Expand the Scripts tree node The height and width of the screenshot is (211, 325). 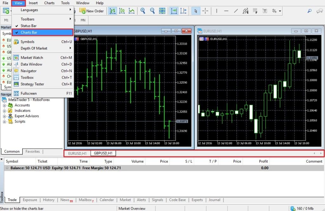tap(4, 122)
